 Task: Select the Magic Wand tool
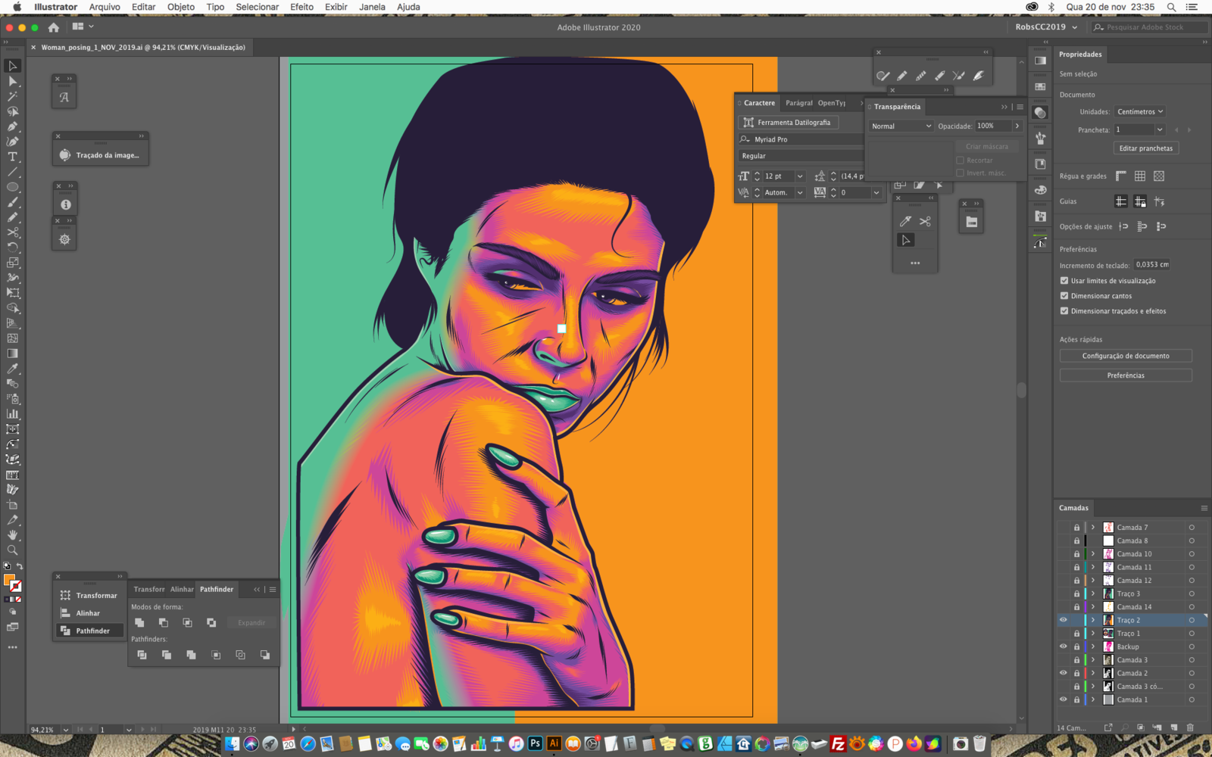13,96
